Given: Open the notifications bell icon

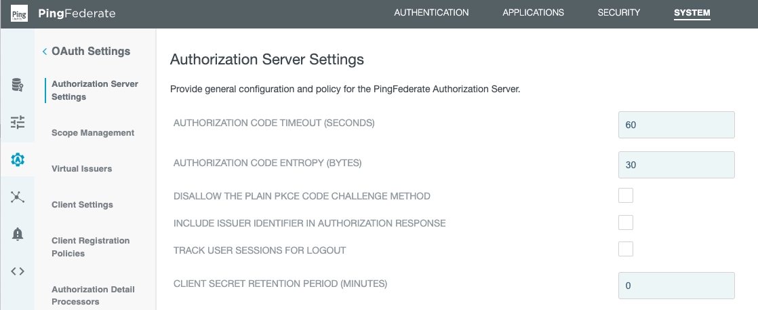Looking at the screenshot, I should 18,234.
